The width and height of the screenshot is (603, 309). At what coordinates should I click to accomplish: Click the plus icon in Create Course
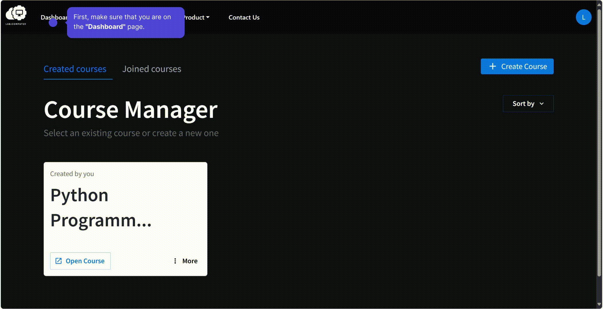click(x=492, y=66)
